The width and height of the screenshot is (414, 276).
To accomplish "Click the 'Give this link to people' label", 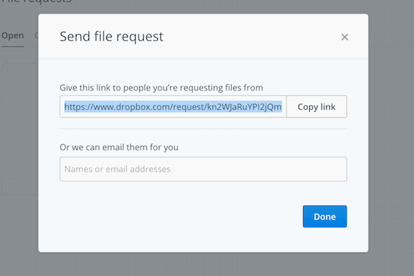I will [161, 88].
